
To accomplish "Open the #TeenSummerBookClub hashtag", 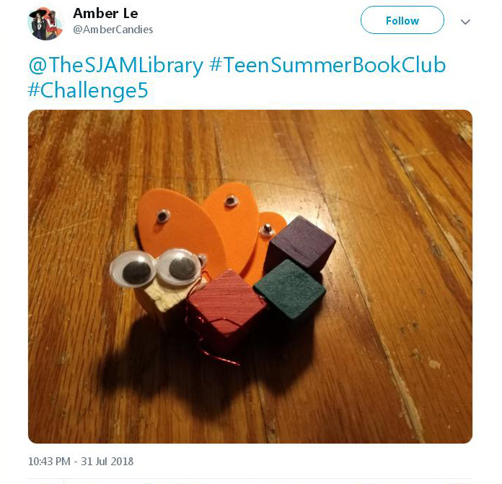I will pos(327,65).
